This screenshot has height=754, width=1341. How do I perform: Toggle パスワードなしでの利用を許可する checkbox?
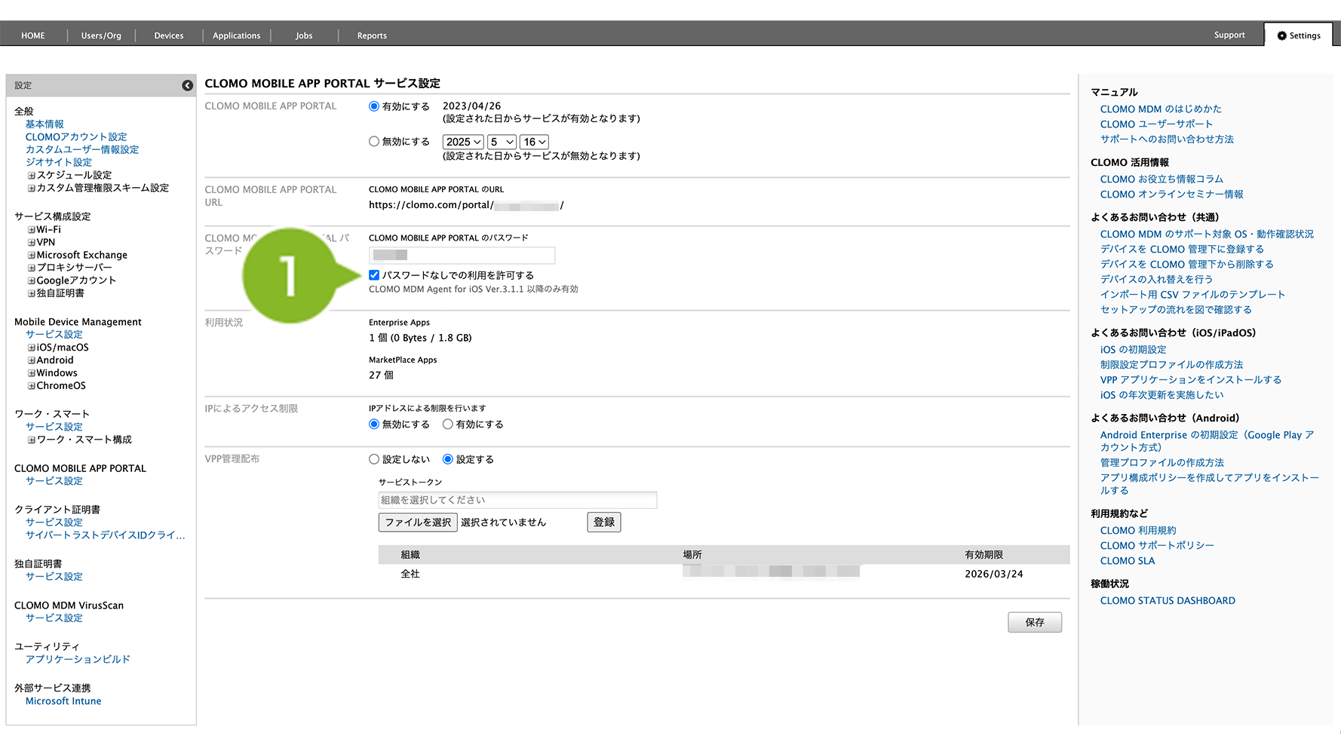(x=374, y=275)
